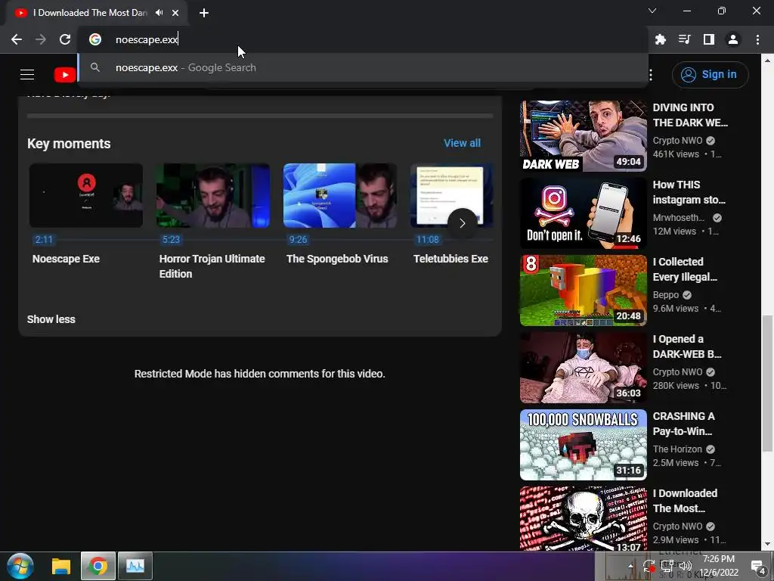This screenshot has height=581, width=774.
Task: Open YouTube settings three-dot menu
Action: click(651, 75)
